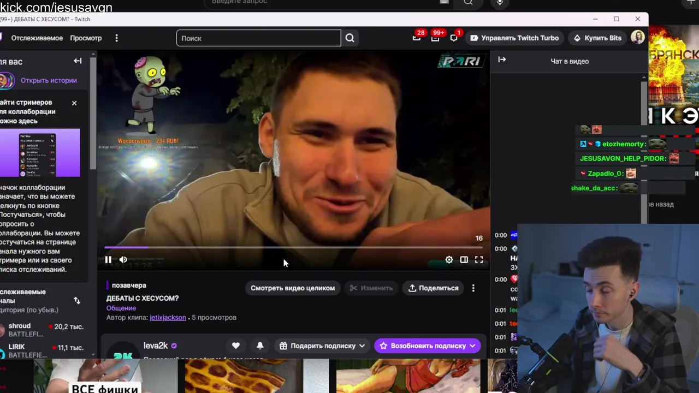Click the background browser search magnifier
Image resolution: width=699 pixels, height=393 pixels.
coord(468,3)
